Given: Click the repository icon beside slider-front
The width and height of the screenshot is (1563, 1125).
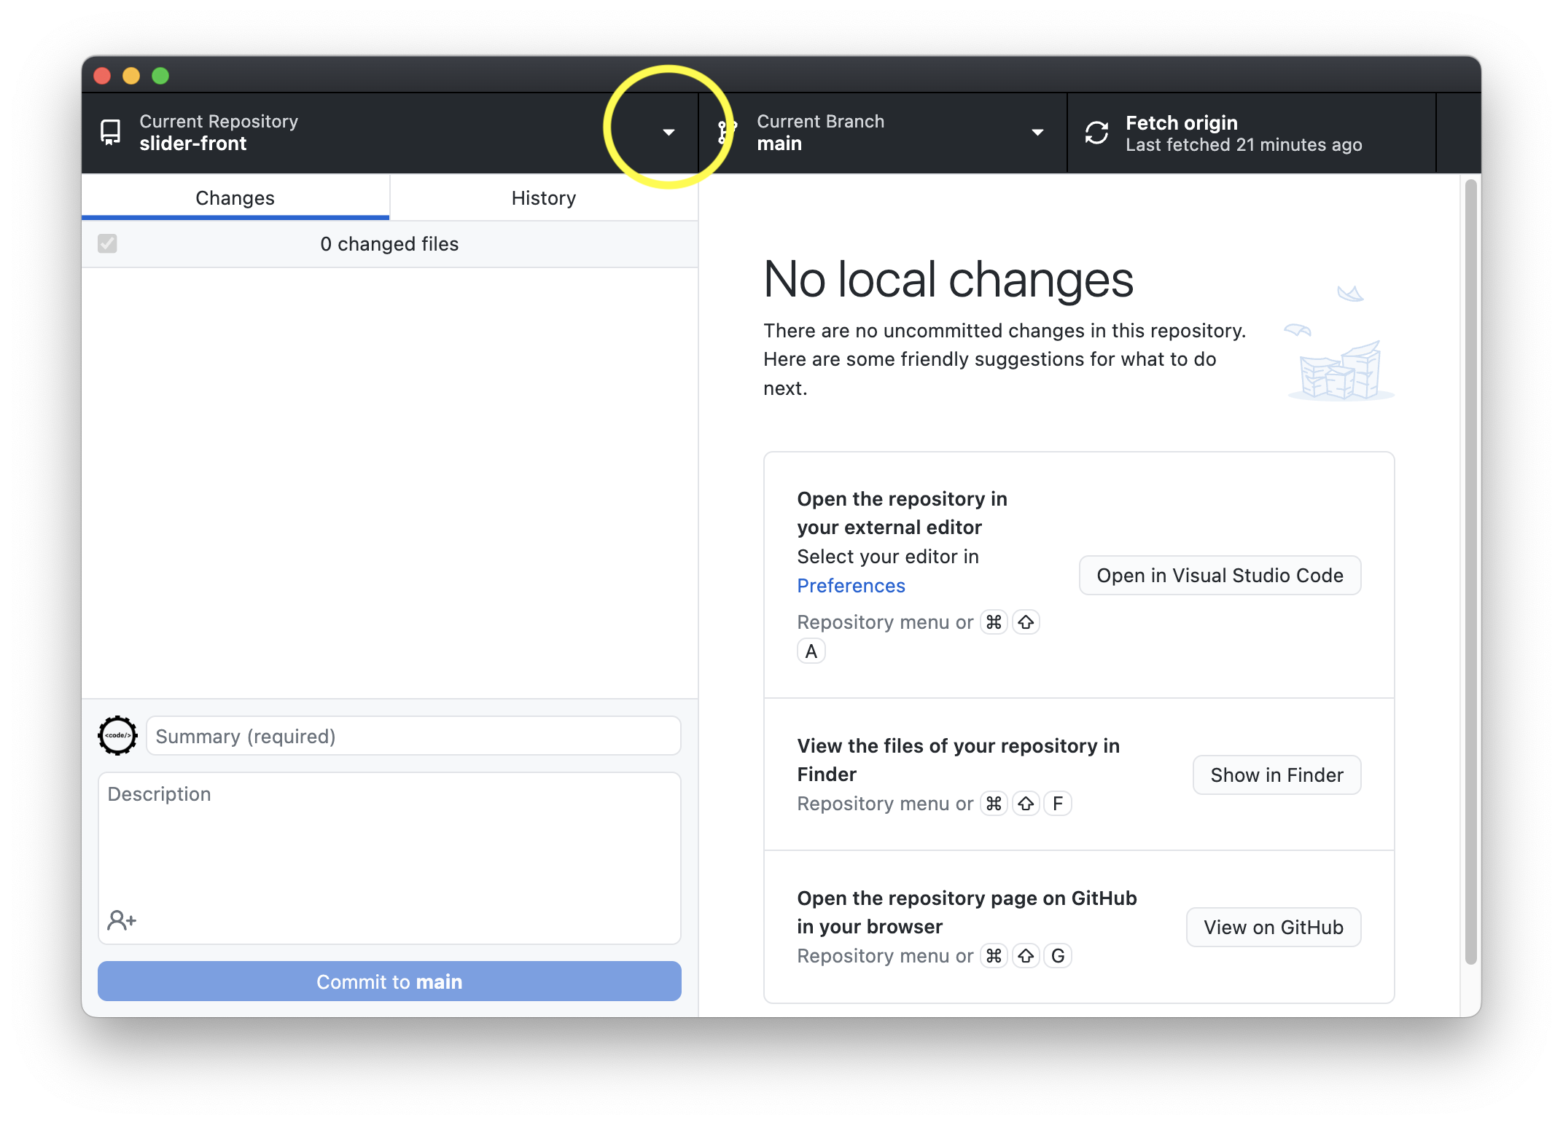Looking at the screenshot, I should pos(110,133).
